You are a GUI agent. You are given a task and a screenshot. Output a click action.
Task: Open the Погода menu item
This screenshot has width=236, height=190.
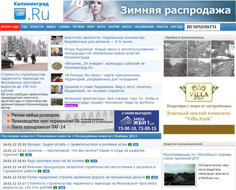point(177,27)
